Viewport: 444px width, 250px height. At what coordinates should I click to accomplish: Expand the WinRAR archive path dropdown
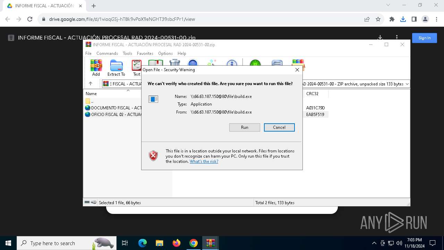[x=407, y=84]
